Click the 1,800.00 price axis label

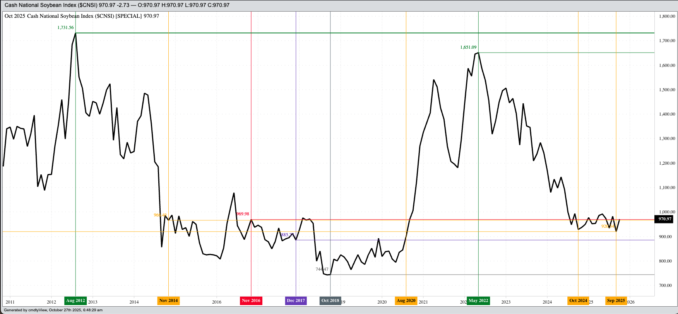pyautogui.click(x=667, y=16)
